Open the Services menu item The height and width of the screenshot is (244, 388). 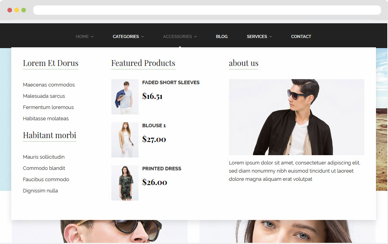[x=257, y=36]
